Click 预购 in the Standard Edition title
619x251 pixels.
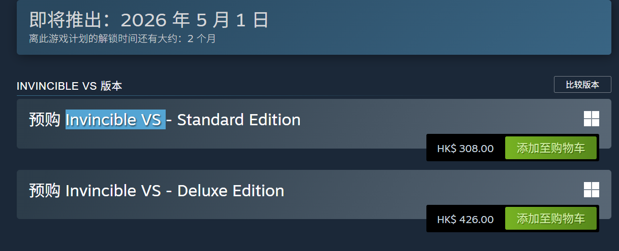45,120
